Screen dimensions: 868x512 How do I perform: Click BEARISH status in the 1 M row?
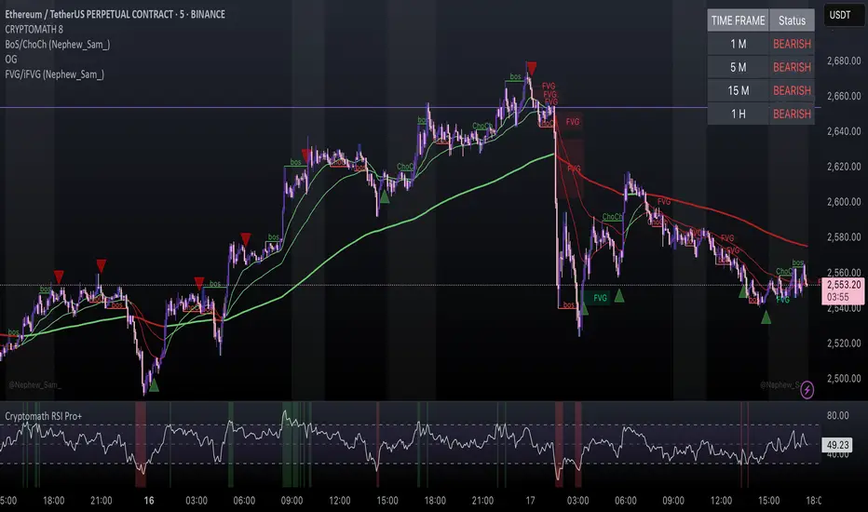tap(792, 44)
